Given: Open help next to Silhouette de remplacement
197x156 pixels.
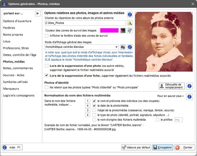Looking at the screenshot, I should click(x=189, y=86).
